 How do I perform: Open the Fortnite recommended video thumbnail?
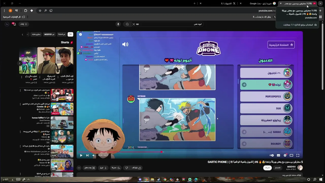(62, 109)
